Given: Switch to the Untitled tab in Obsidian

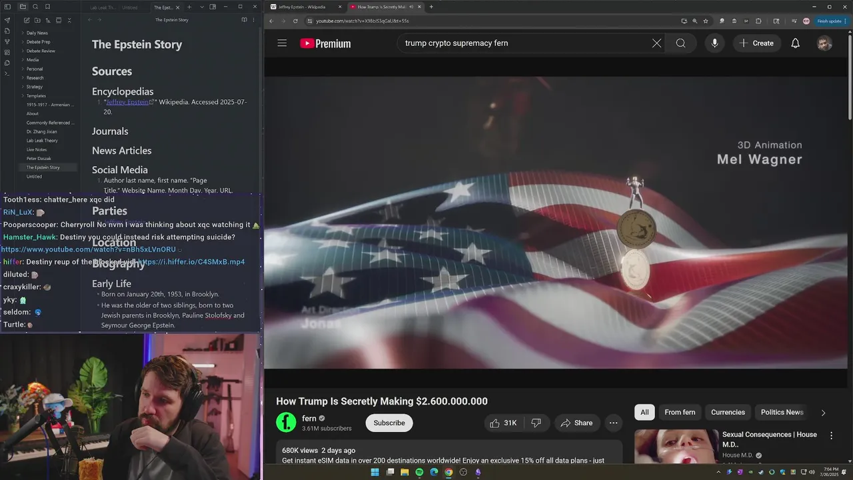Looking at the screenshot, I should 130,7.
